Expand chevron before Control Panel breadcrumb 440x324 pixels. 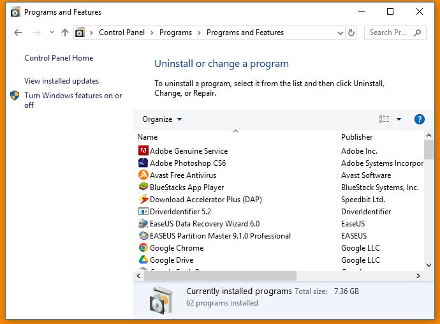pyautogui.click(x=91, y=33)
